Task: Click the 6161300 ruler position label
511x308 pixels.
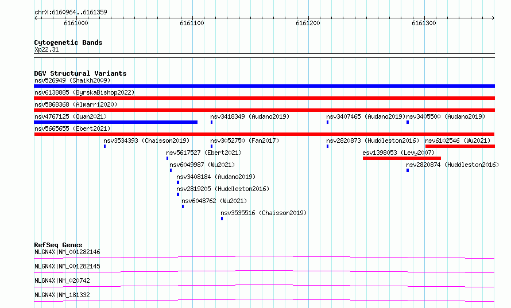Action: pos(424,23)
